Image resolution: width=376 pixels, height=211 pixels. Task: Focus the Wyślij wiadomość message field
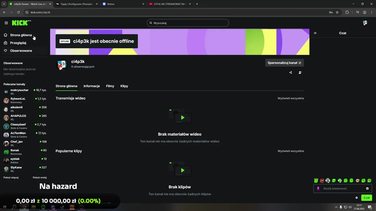click(x=343, y=188)
